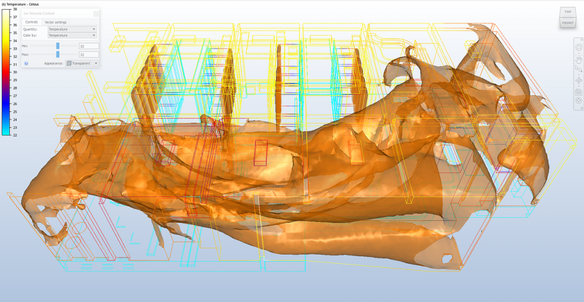Screen dimensions: 584x302
Task: Expand steering wheel options arrow
Action: (579, 53)
